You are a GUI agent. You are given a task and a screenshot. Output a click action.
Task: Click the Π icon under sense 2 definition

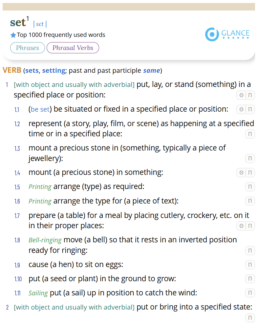click(x=250, y=318)
